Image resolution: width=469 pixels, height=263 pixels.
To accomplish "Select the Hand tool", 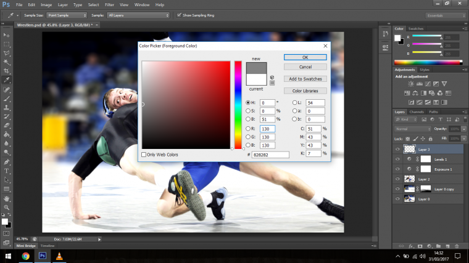I will click(6, 198).
